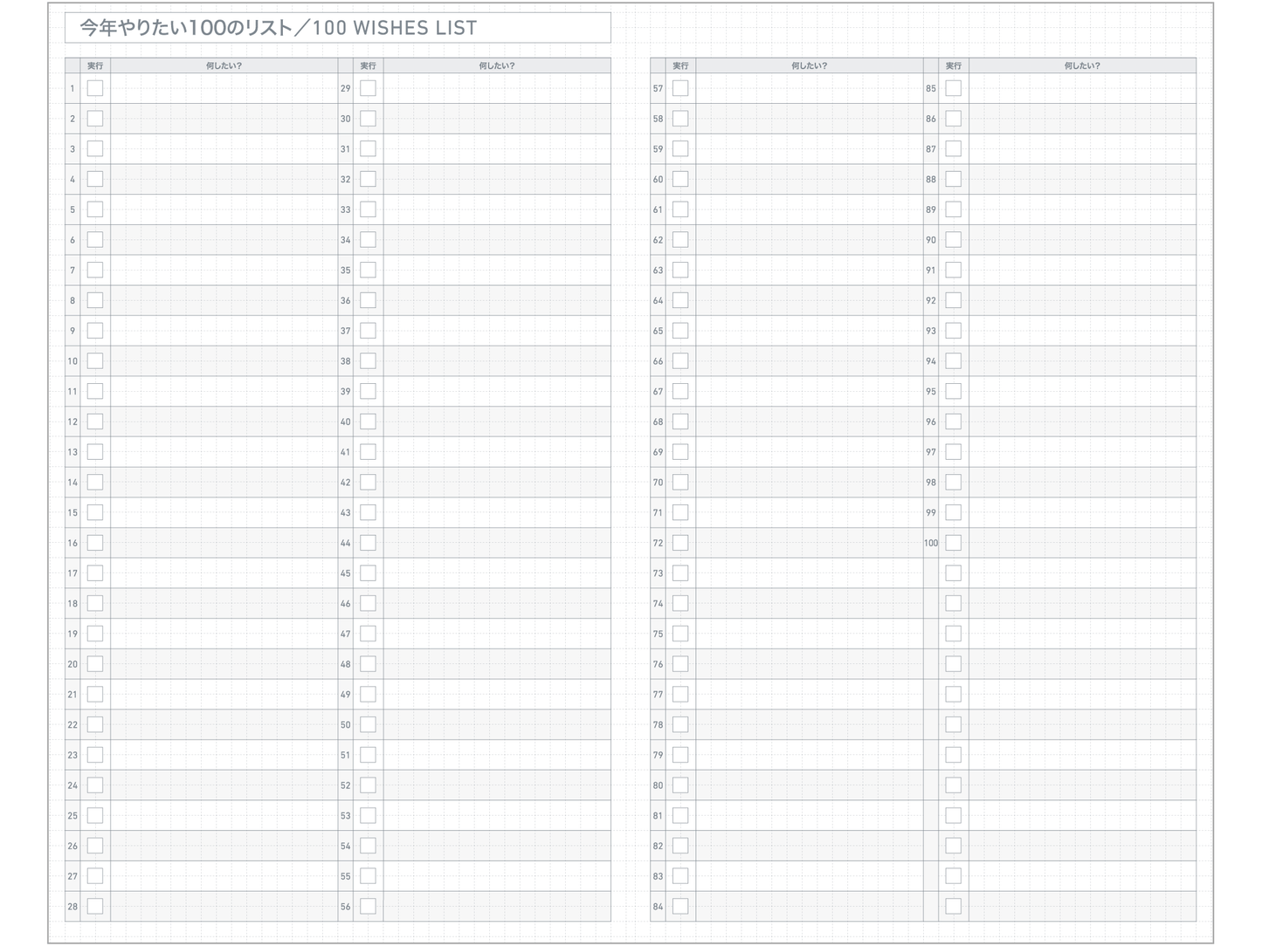This screenshot has height=946, width=1262.
Task: Check the box for wish number 1
Action: coord(95,88)
